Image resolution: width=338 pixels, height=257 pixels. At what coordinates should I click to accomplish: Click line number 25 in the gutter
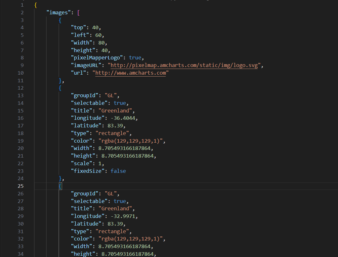tap(21, 186)
